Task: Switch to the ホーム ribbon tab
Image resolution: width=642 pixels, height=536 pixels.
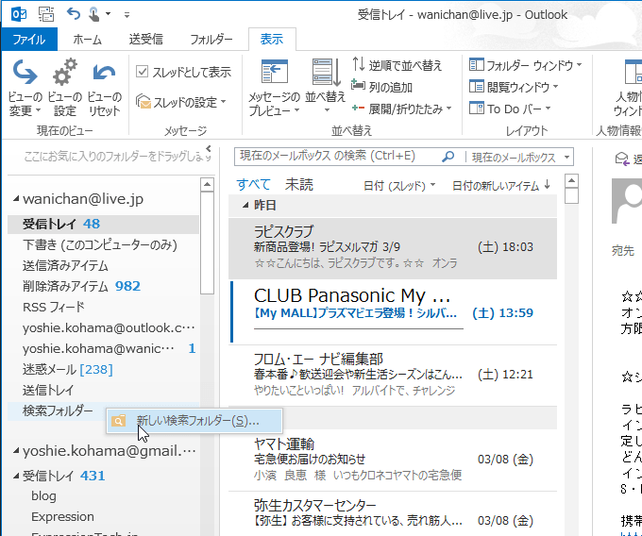Action: [x=87, y=40]
